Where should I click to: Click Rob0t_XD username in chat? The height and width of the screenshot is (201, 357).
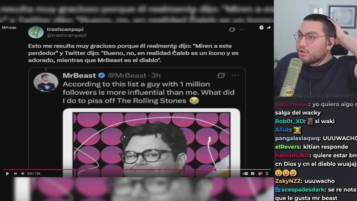290,121
